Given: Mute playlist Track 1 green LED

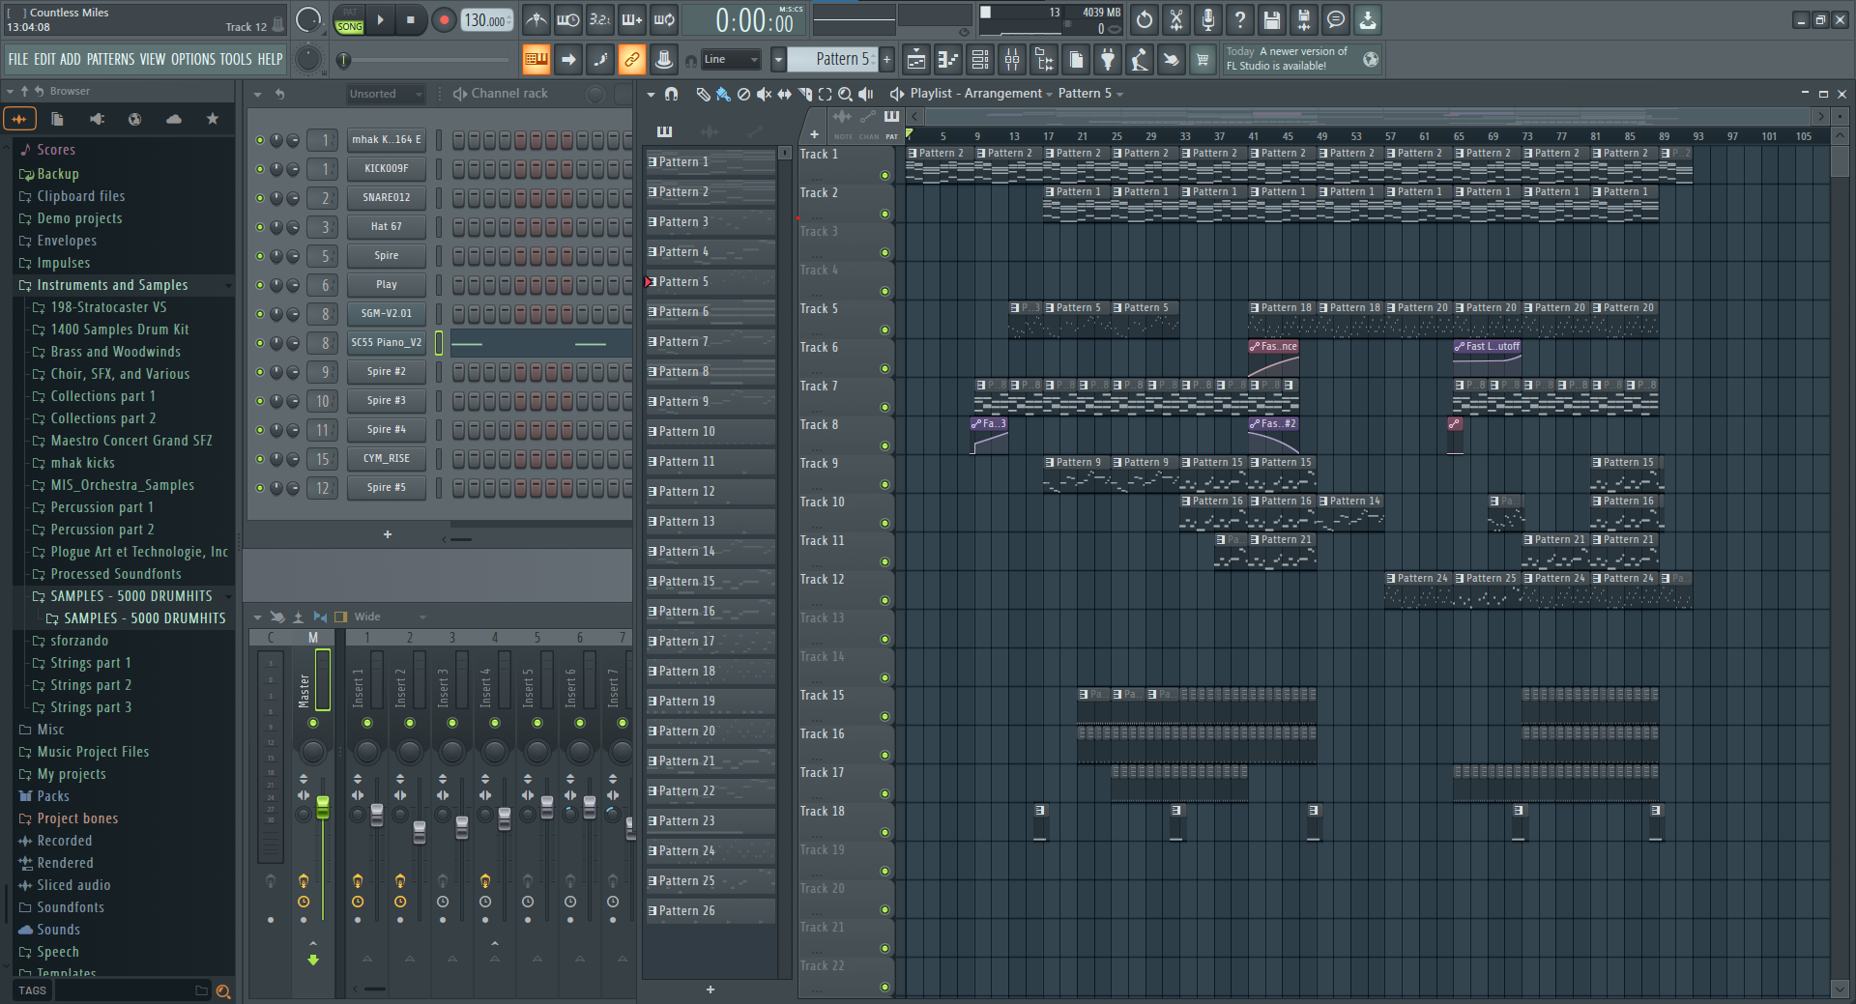Looking at the screenshot, I should [884, 176].
